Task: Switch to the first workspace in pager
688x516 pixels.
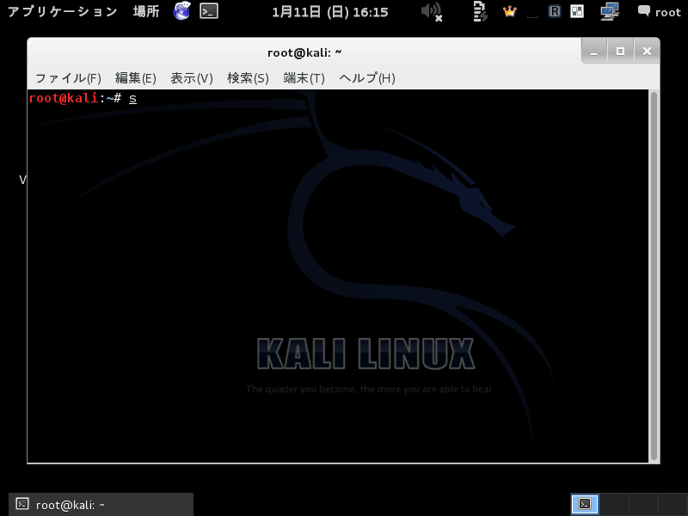Action: [585, 504]
